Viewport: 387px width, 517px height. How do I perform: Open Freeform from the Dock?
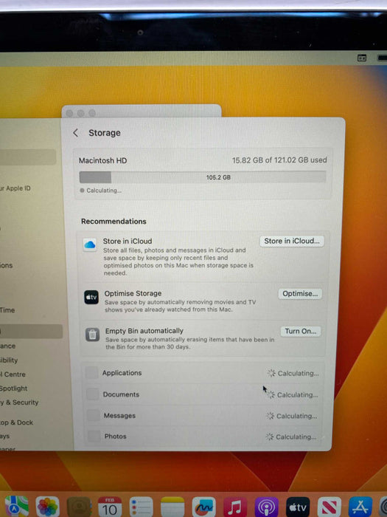pos(203,507)
